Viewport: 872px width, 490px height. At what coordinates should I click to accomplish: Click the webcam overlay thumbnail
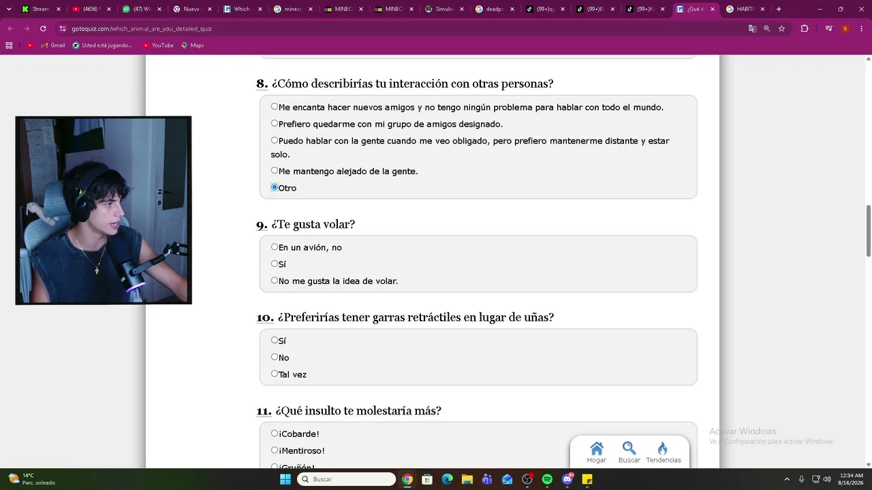tap(104, 210)
